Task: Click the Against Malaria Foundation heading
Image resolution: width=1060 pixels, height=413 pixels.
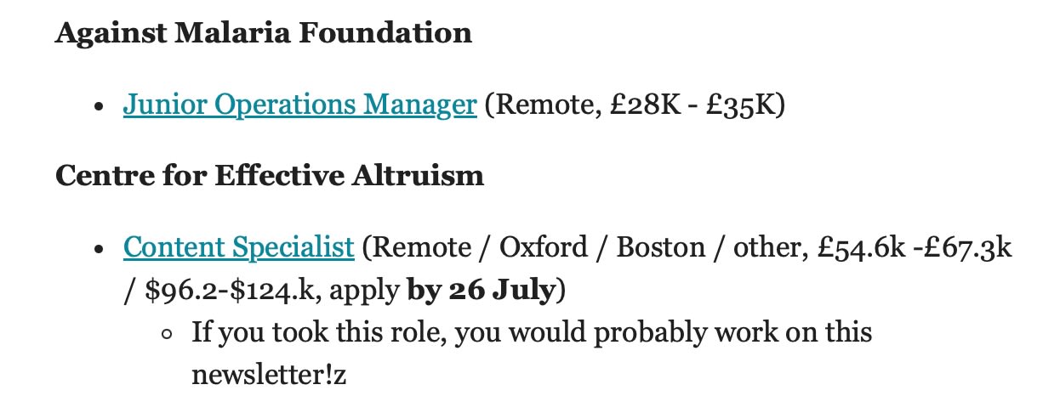Action: (263, 33)
